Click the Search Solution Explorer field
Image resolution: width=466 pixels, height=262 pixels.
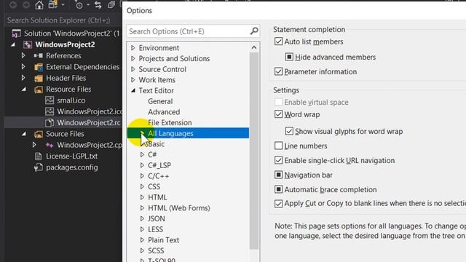63,20
